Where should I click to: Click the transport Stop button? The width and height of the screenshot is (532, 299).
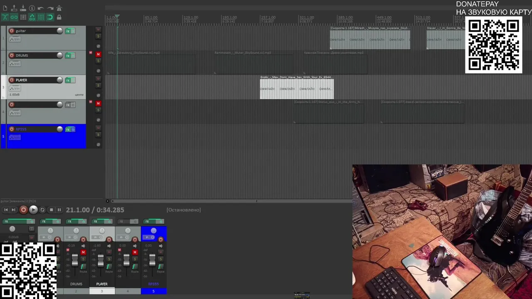pyautogui.click(x=51, y=210)
